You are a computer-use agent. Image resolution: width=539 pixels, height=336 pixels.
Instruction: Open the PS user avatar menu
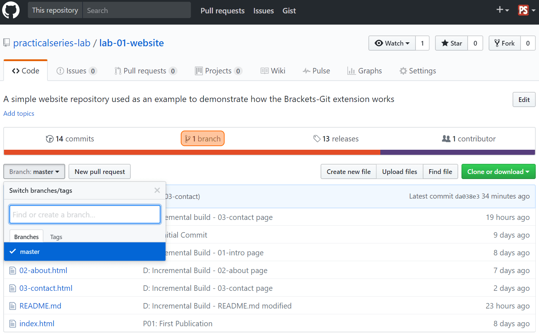click(527, 10)
